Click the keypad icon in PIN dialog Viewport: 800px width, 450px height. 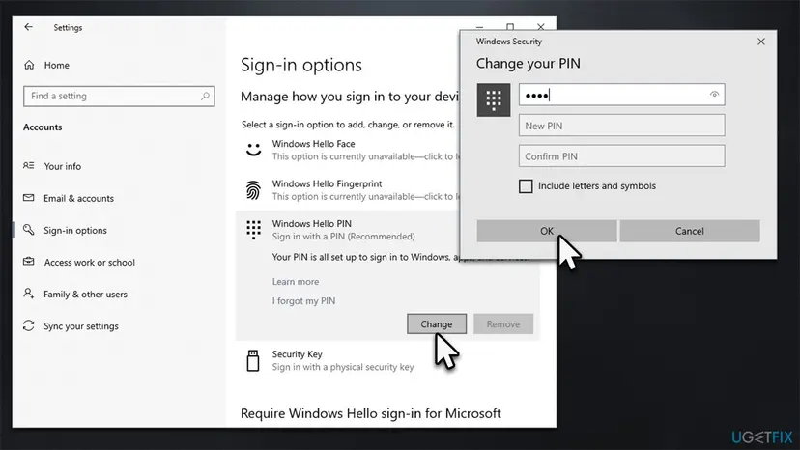point(494,100)
